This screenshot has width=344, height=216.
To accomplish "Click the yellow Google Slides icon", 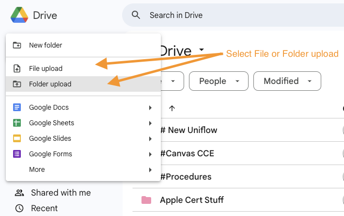I will pos(17,138).
